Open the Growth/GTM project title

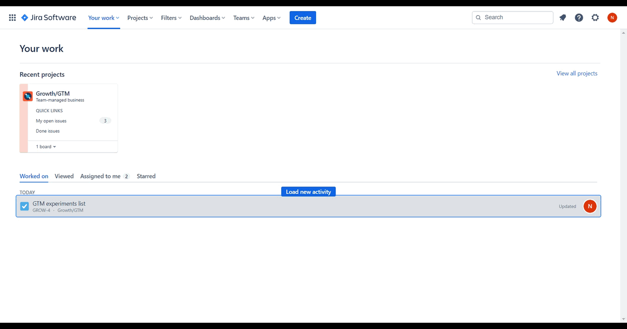(x=53, y=94)
